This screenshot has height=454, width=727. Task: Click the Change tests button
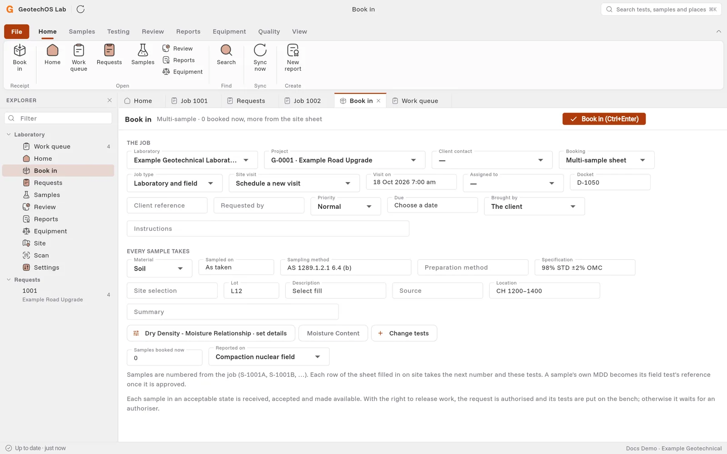[x=404, y=333]
